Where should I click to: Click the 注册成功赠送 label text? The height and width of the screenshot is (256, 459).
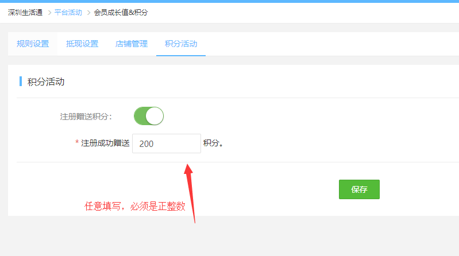coord(105,143)
